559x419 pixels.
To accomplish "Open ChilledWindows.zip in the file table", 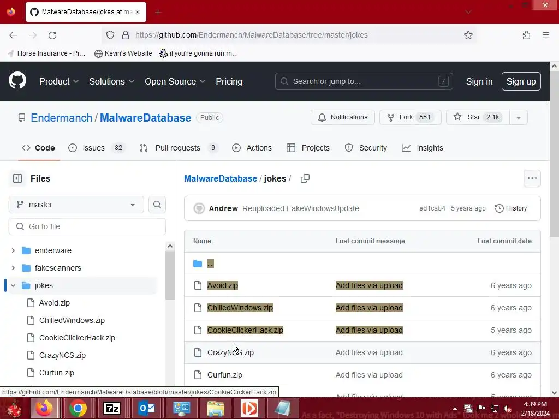I will click(x=240, y=308).
